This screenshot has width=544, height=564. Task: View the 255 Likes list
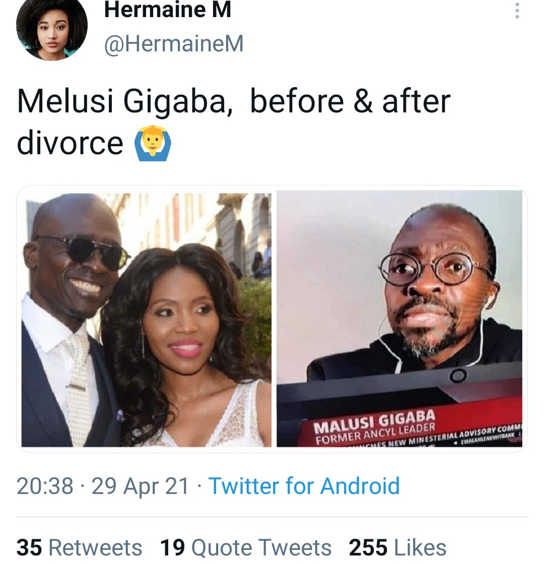tap(397, 547)
